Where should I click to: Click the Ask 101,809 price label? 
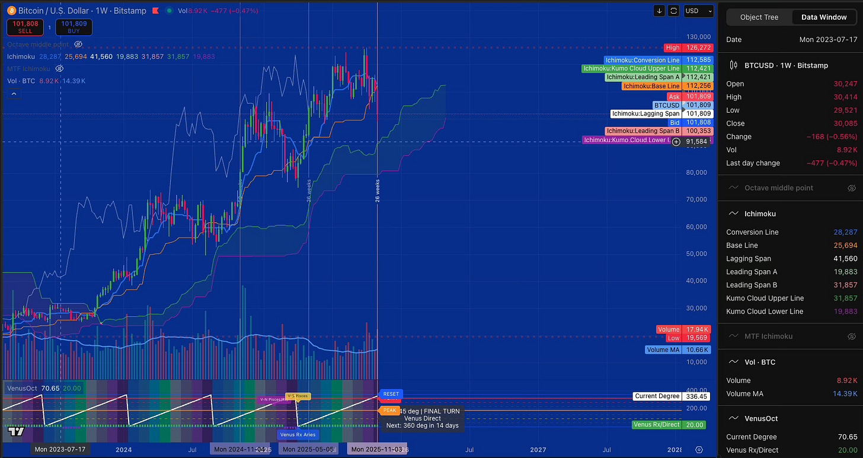tap(689, 96)
